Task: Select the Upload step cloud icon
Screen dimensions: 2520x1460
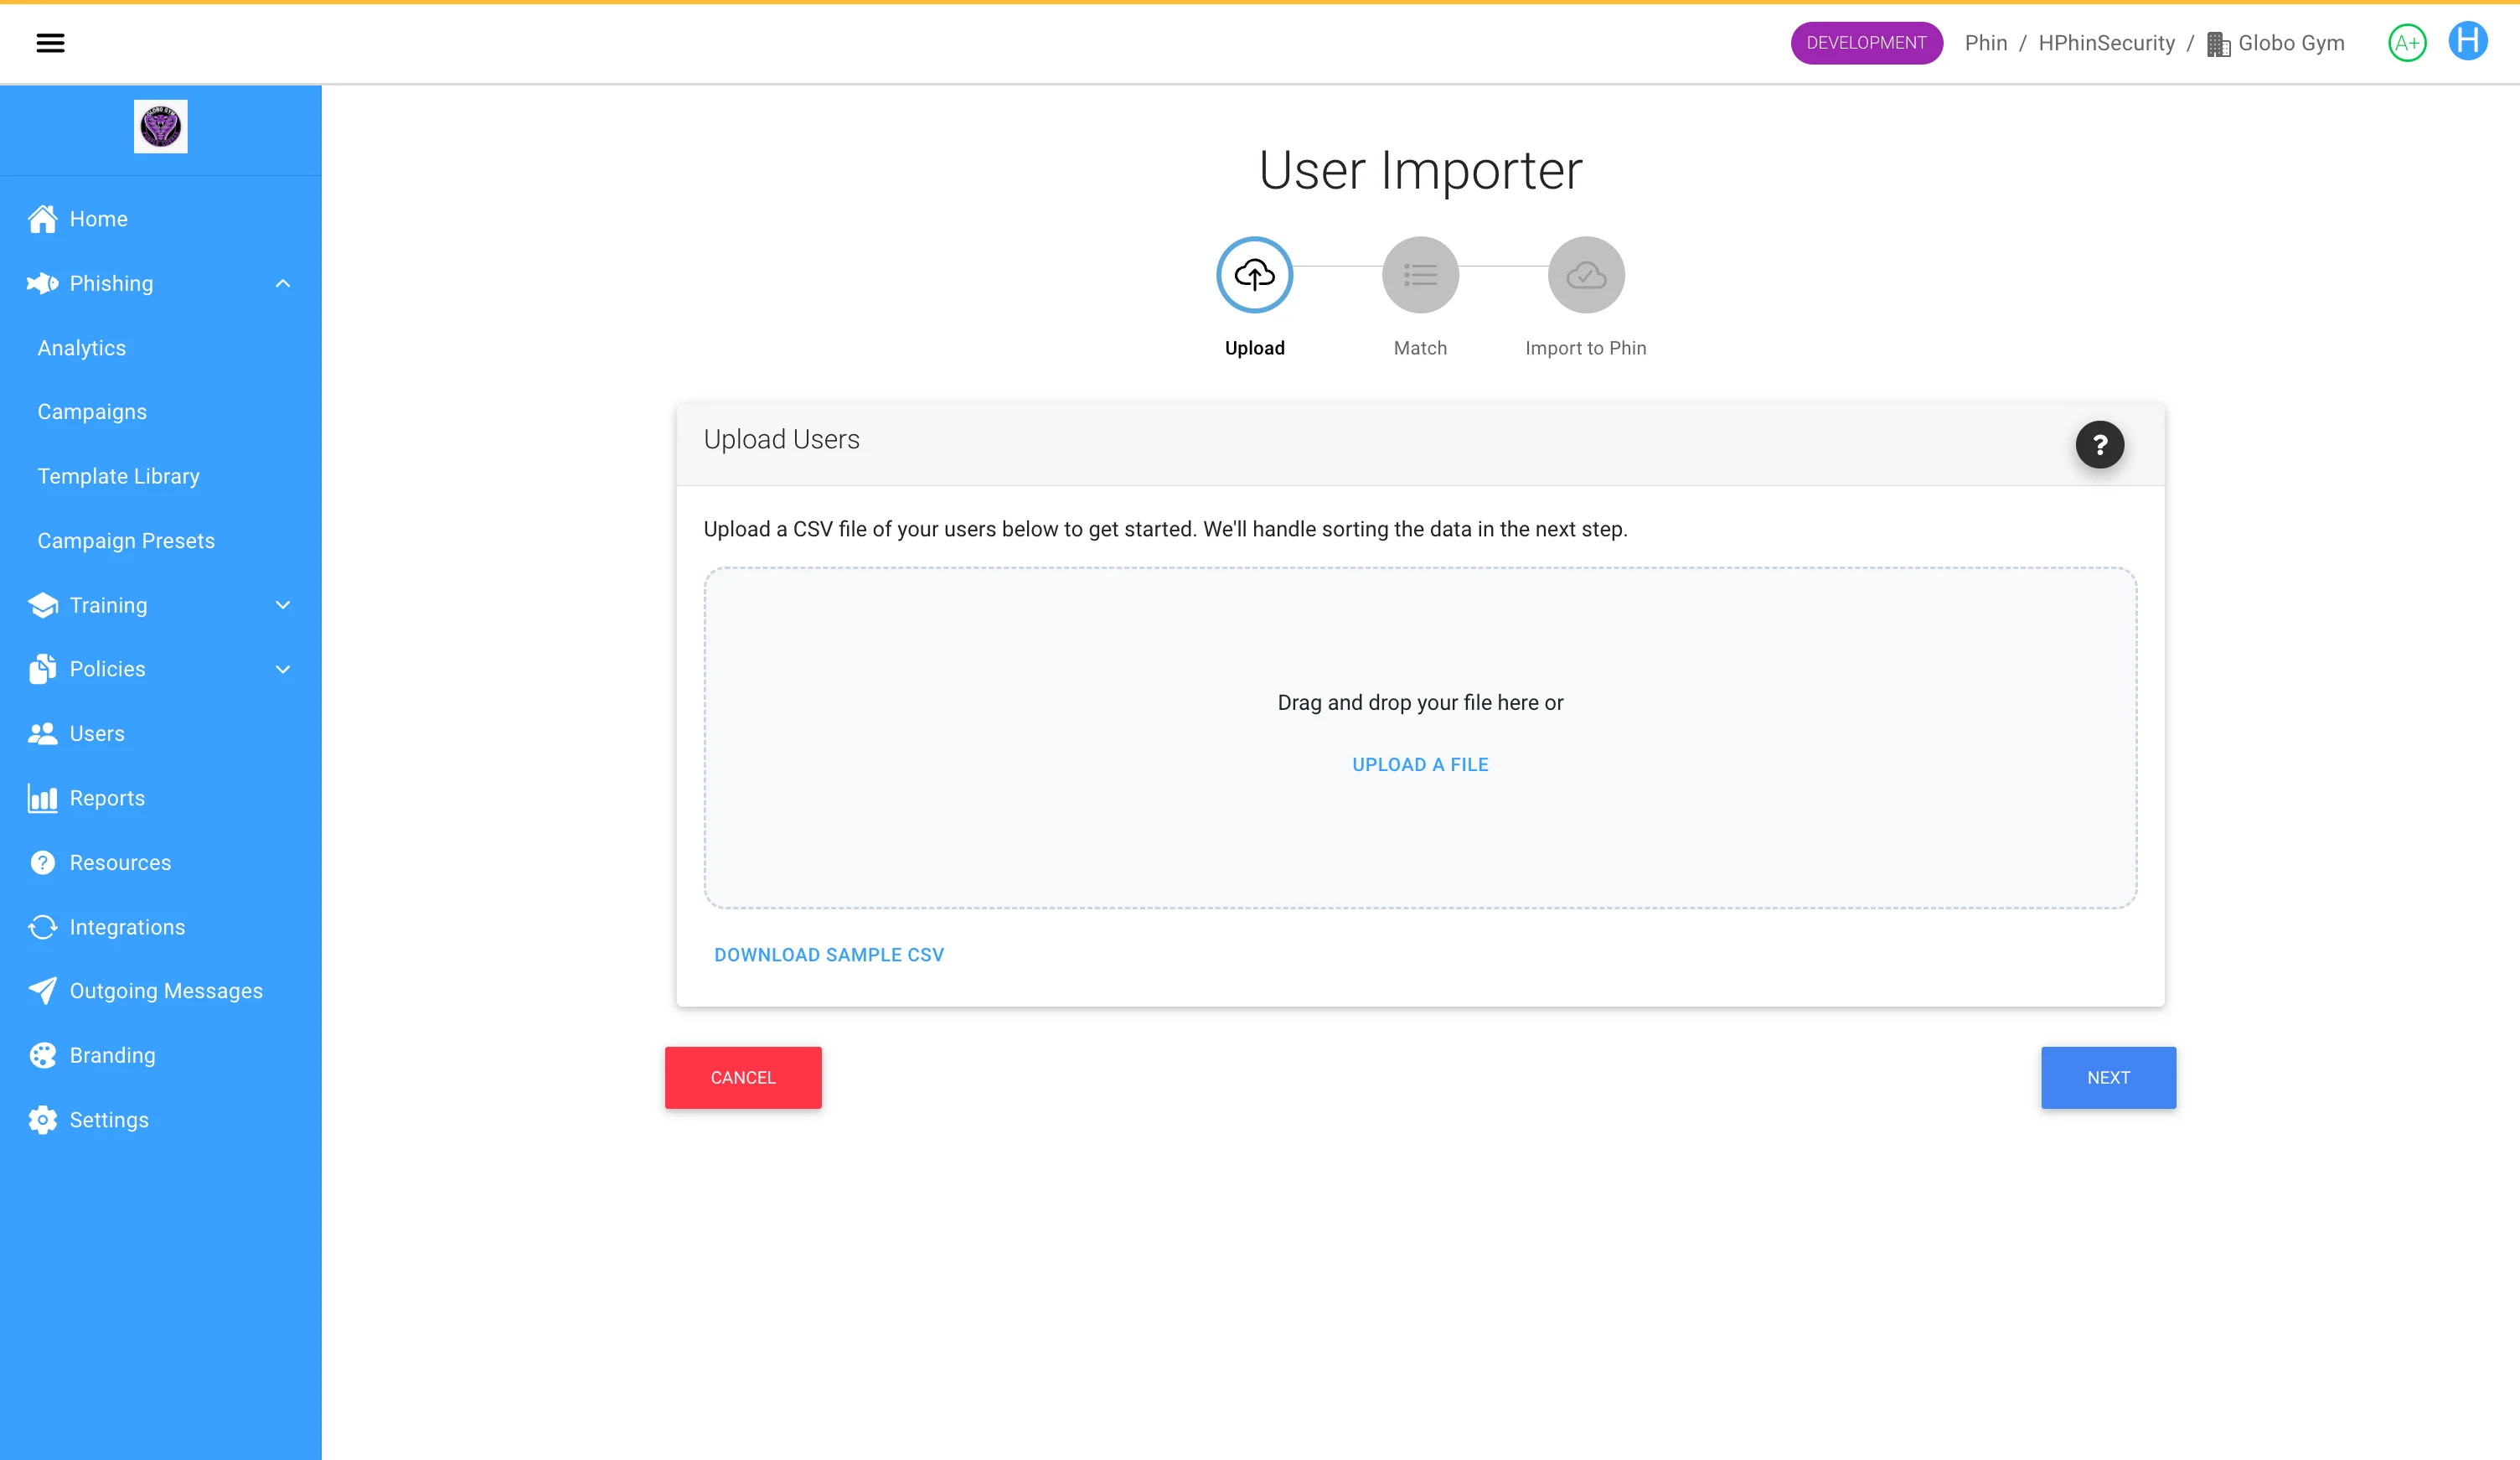Action: 1254,275
